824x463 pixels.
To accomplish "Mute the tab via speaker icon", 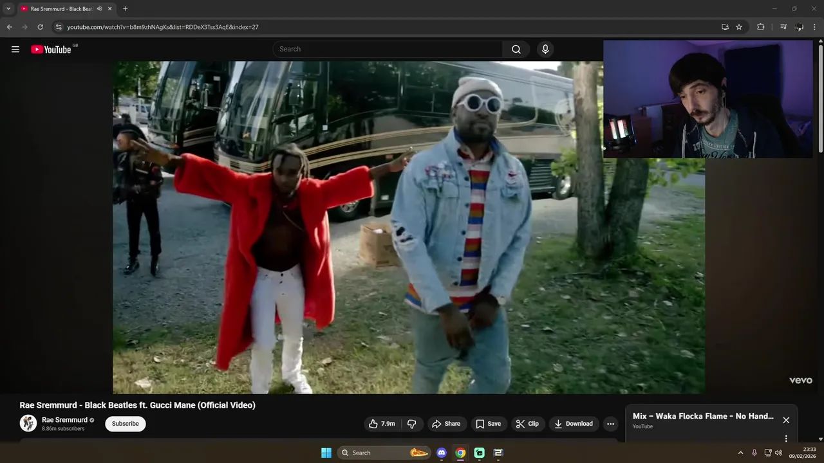I will [x=99, y=9].
